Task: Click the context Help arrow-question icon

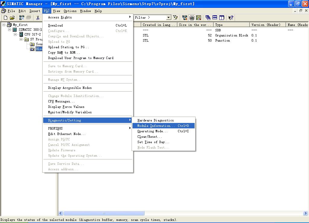Action: (231, 18)
